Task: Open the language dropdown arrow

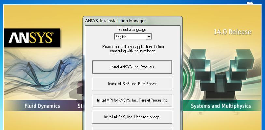Action: 149,37
